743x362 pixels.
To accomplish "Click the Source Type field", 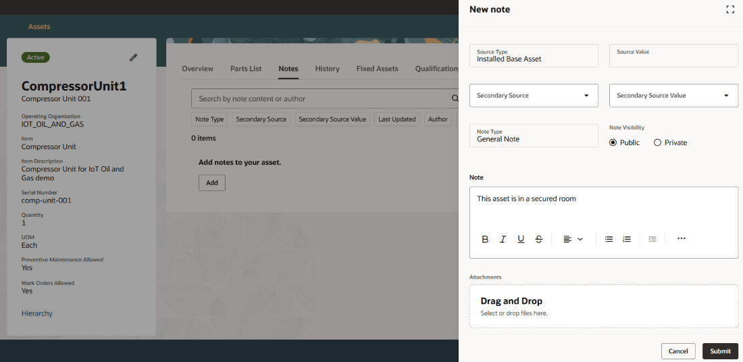I will 534,55.
